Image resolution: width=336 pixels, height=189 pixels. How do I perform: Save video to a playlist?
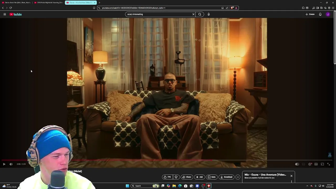212,177
